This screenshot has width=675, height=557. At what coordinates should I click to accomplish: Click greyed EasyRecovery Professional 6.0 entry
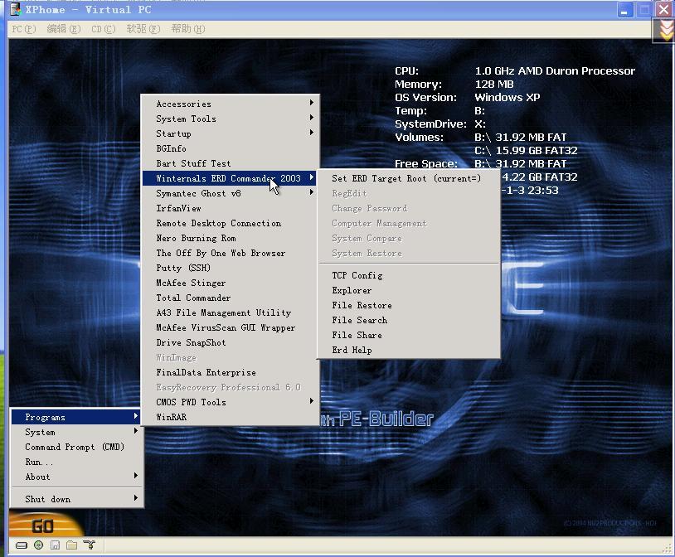pos(231,387)
